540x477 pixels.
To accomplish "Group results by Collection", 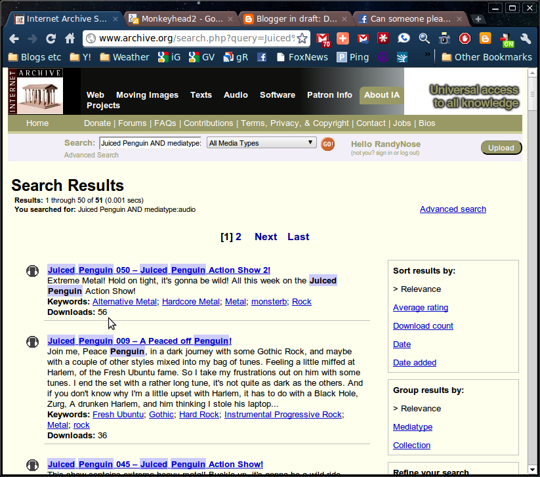I will [x=411, y=446].
